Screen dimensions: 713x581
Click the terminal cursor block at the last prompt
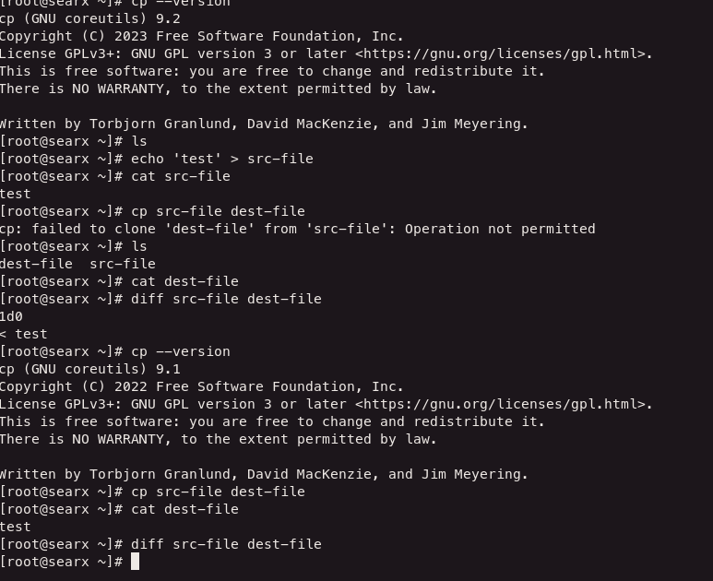tap(135, 562)
